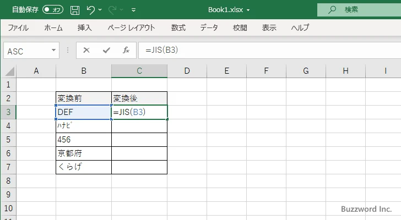The width and height of the screenshot is (401, 220).
Task: Select row 5 header
Action: tap(8, 140)
